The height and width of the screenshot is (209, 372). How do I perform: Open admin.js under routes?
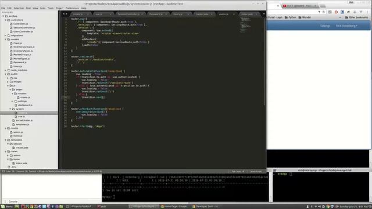pyautogui.click(x=18, y=132)
